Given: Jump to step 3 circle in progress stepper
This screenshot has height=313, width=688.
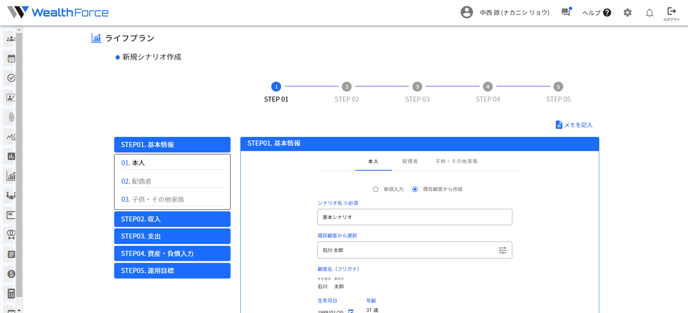Looking at the screenshot, I should pos(417,86).
